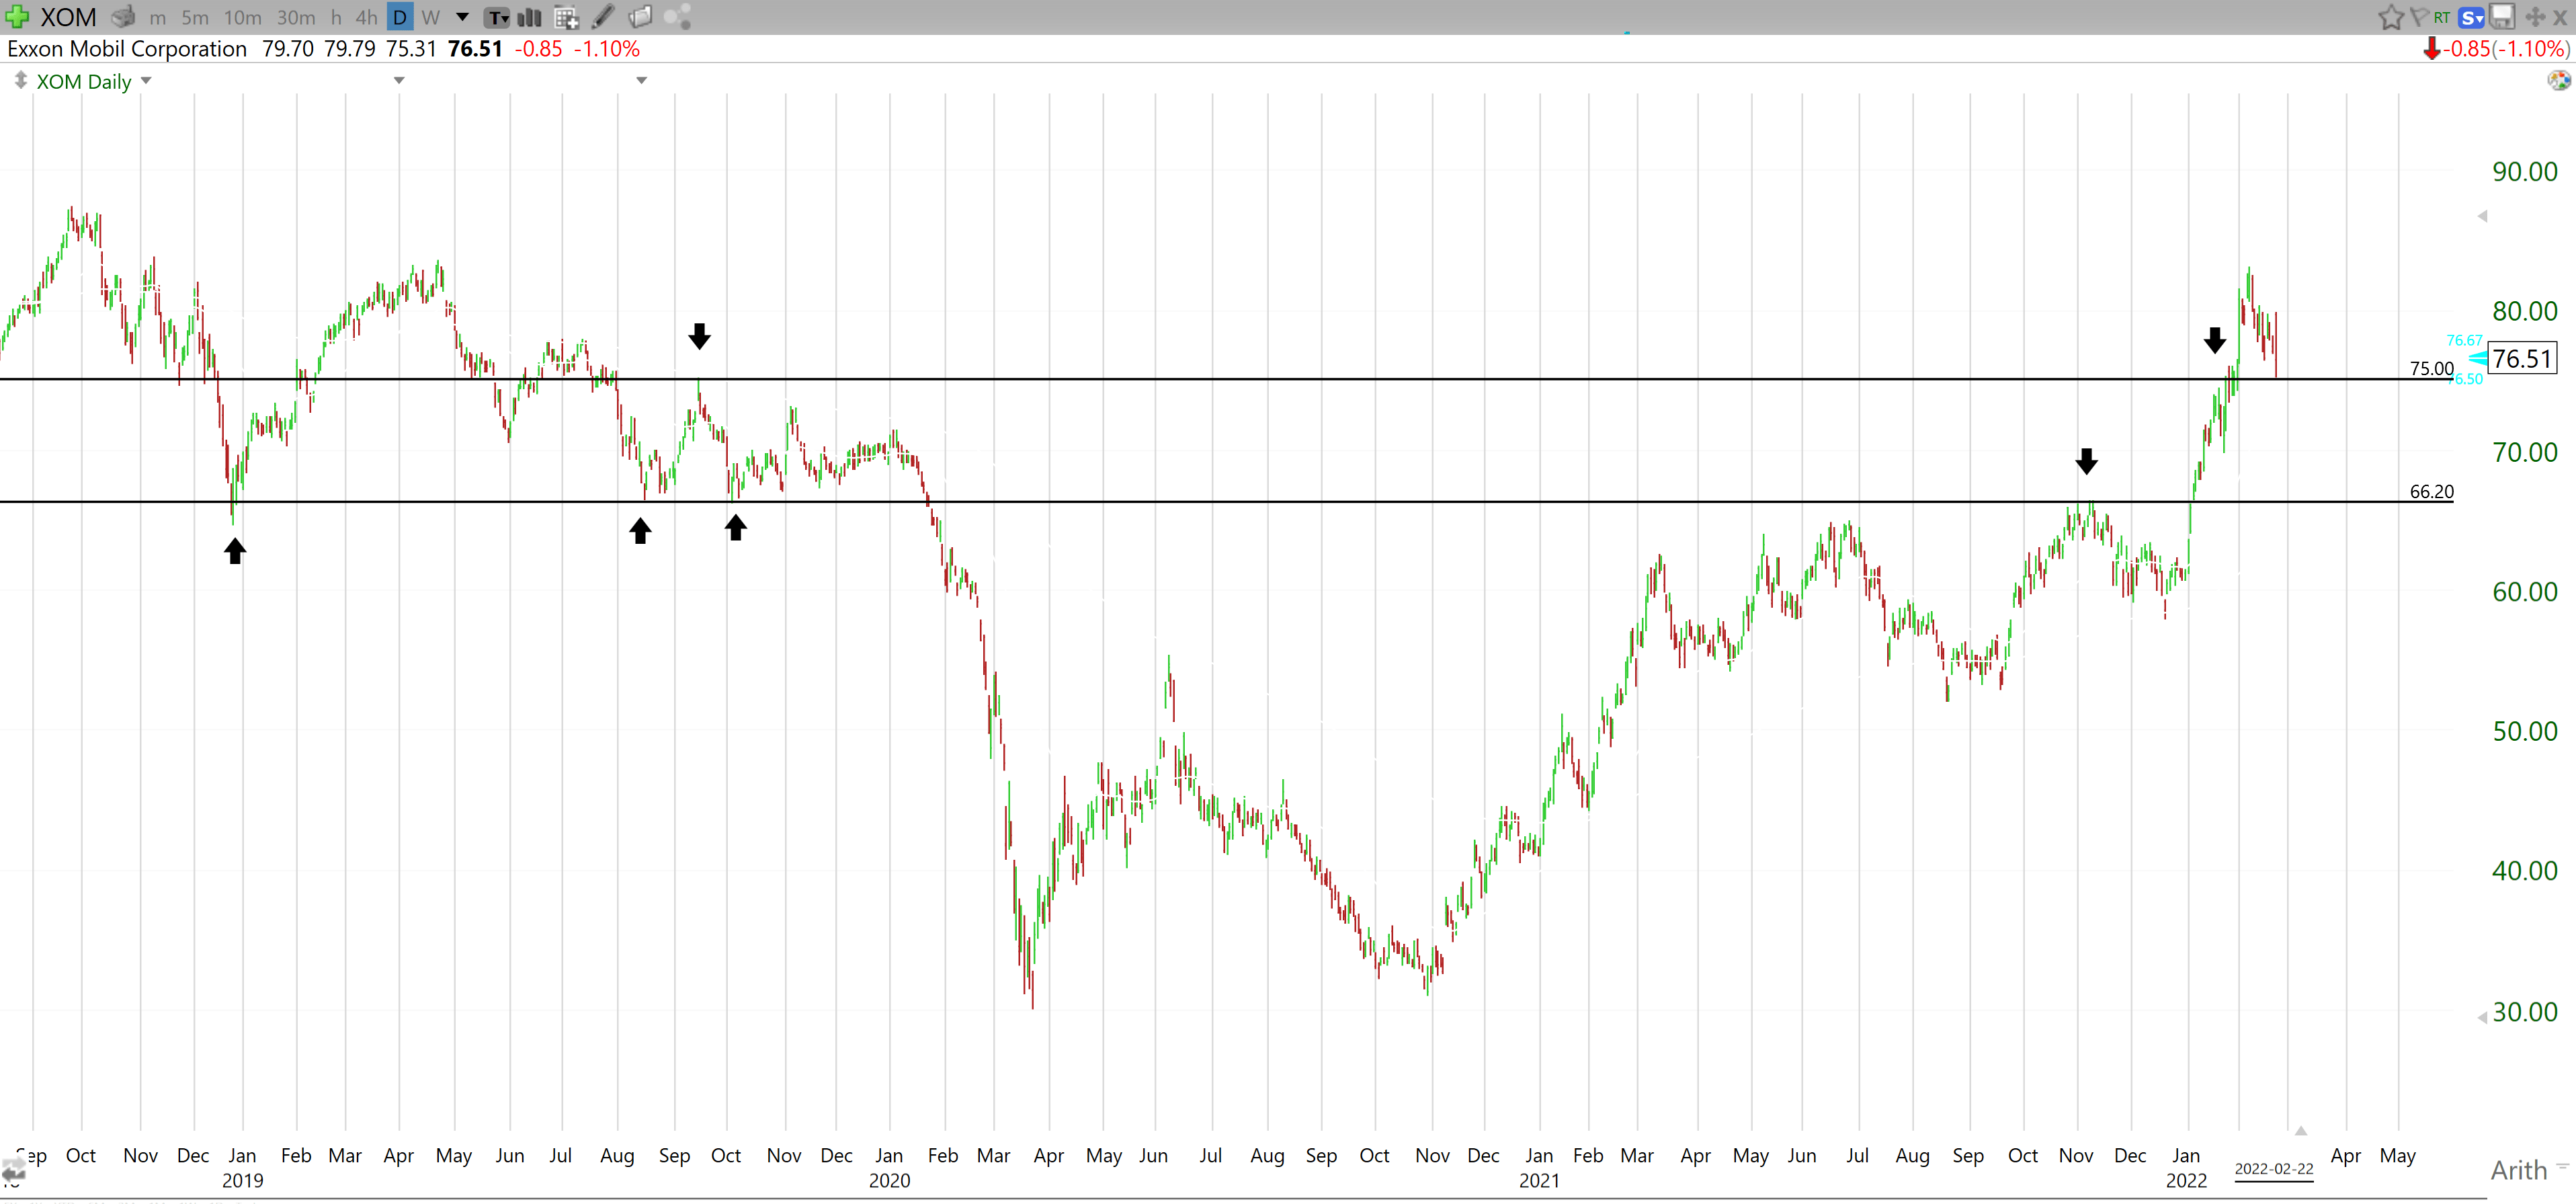Toggle the flag icon for this chart

2420,17
